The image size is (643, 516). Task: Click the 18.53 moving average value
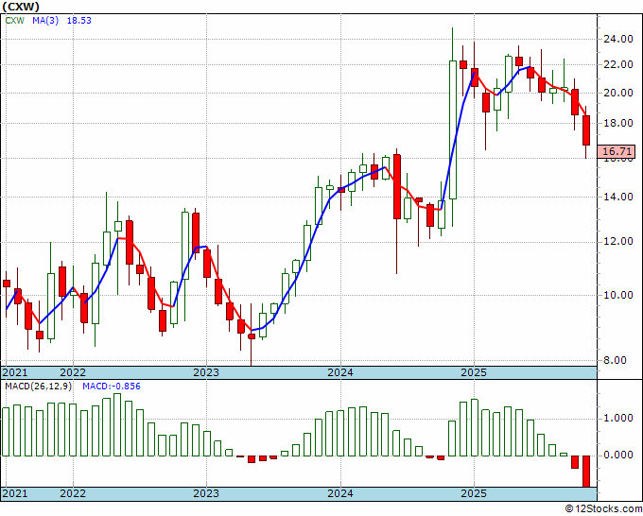tap(79, 21)
